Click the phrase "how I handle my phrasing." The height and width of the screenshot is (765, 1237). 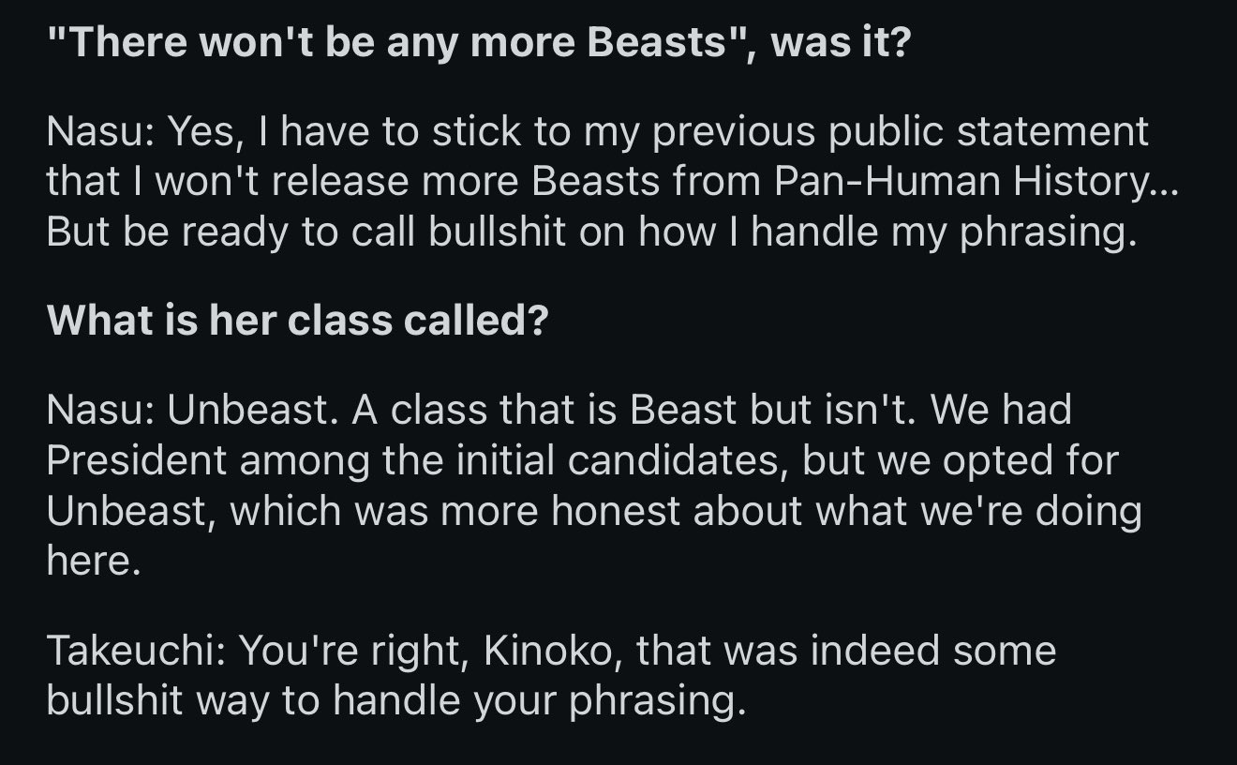(x=887, y=232)
